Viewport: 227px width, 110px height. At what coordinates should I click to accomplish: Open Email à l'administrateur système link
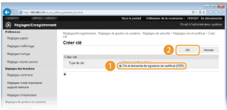201,25
